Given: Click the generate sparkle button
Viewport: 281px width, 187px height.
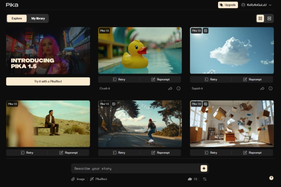Looking at the screenshot, I should pos(204,168).
